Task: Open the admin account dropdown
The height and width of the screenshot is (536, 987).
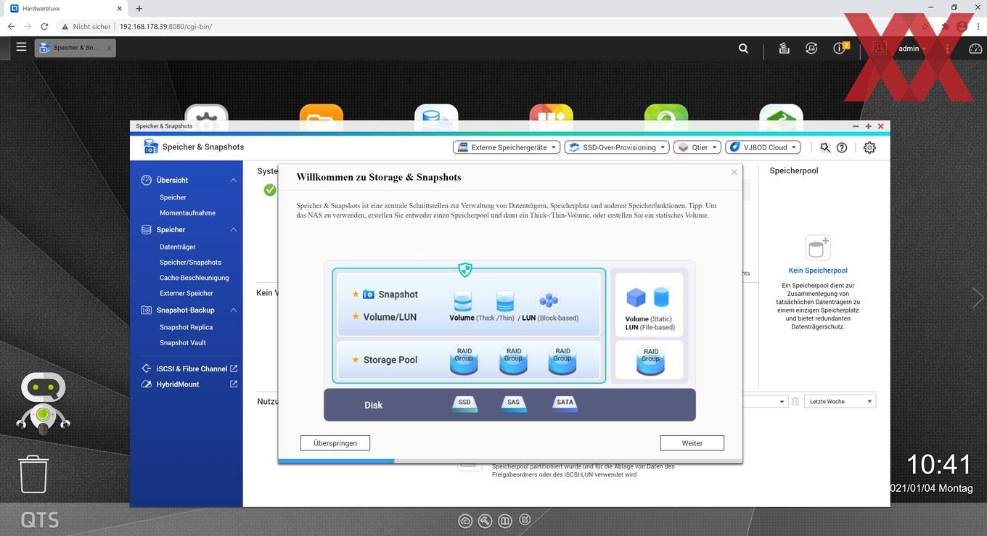Action: (912, 49)
